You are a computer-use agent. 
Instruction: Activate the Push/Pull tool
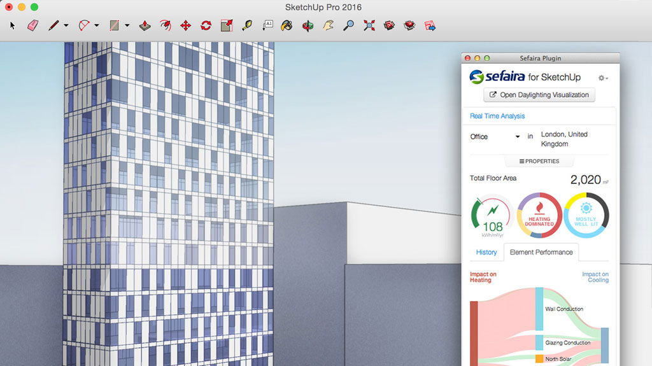[x=145, y=26]
